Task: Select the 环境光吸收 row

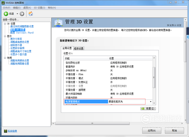Action: (108, 98)
